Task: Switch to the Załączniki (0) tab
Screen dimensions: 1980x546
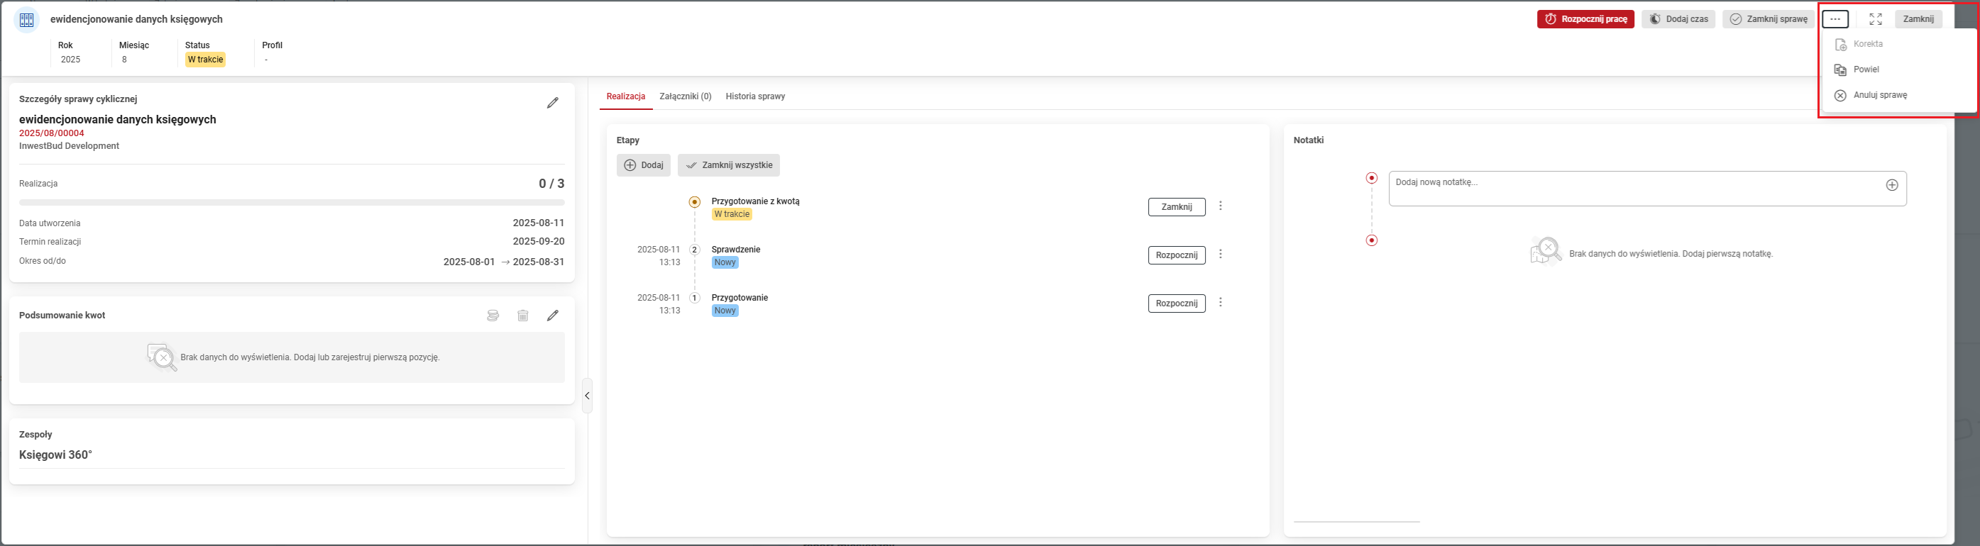Action: (x=685, y=96)
